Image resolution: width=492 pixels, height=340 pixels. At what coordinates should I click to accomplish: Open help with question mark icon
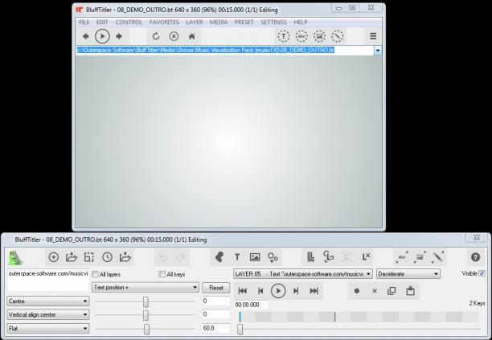tap(475, 257)
